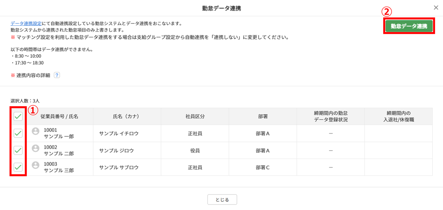Click the avatar icon for employee 10002
This screenshot has width=443, height=210.
point(35,148)
